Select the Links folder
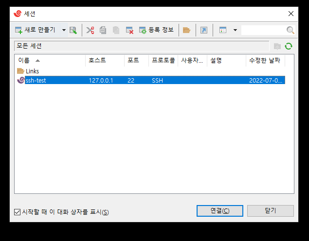Viewport: 309px width, 241px height. click(28, 71)
